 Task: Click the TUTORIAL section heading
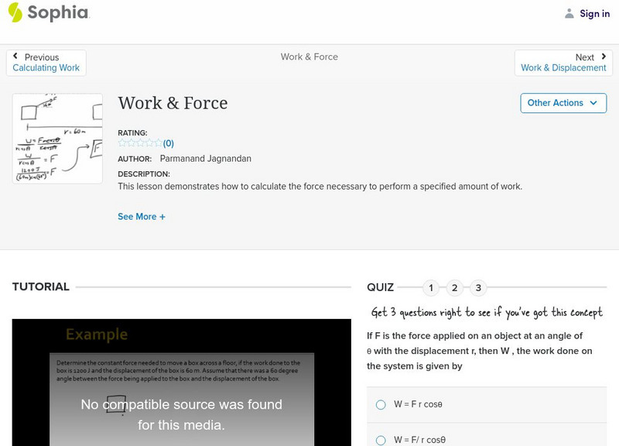(41, 286)
